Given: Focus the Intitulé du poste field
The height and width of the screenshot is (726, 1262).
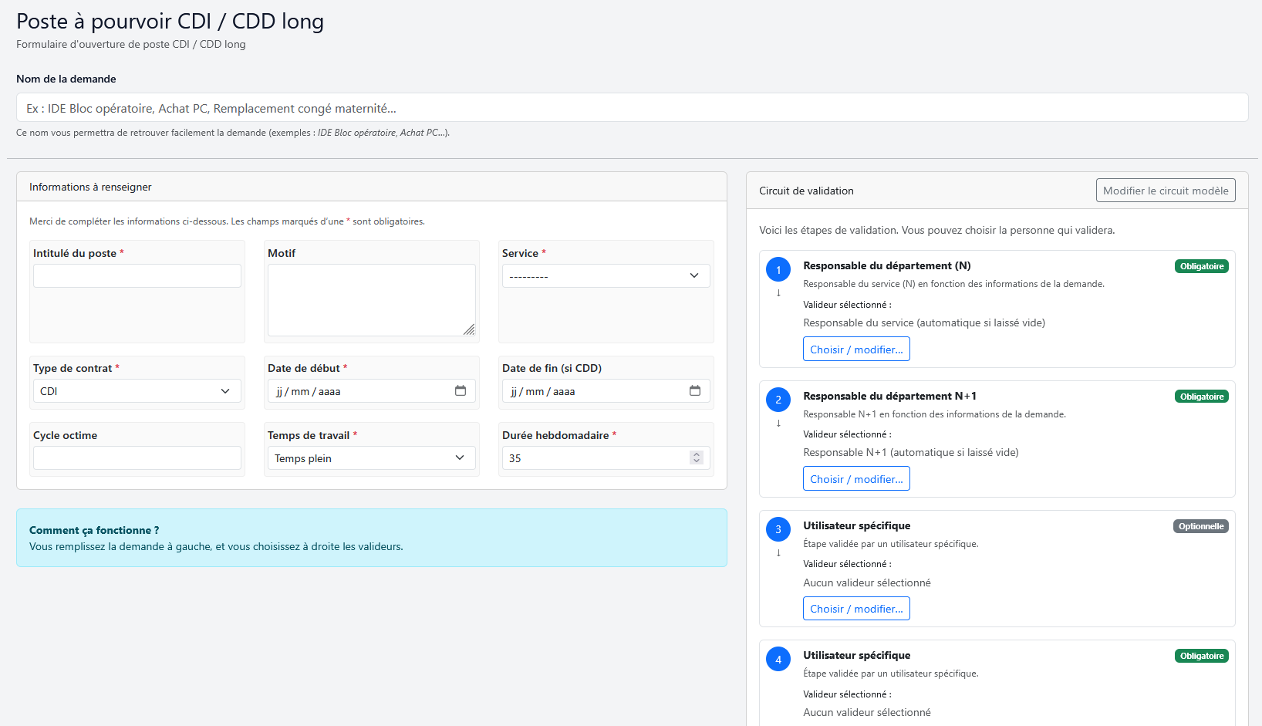Looking at the screenshot, I should (137, 276).
